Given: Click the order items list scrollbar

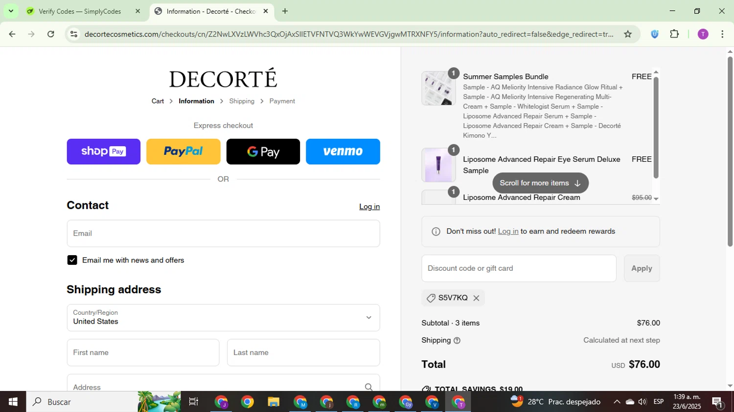Looking at the screenshot, I should 656,128.
